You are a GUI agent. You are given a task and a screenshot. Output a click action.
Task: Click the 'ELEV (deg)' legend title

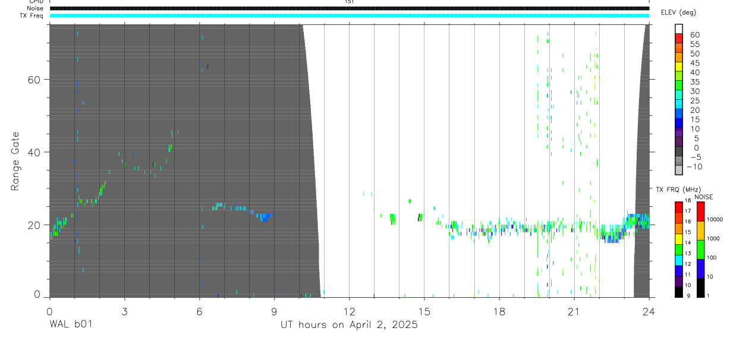pos(679,12)
